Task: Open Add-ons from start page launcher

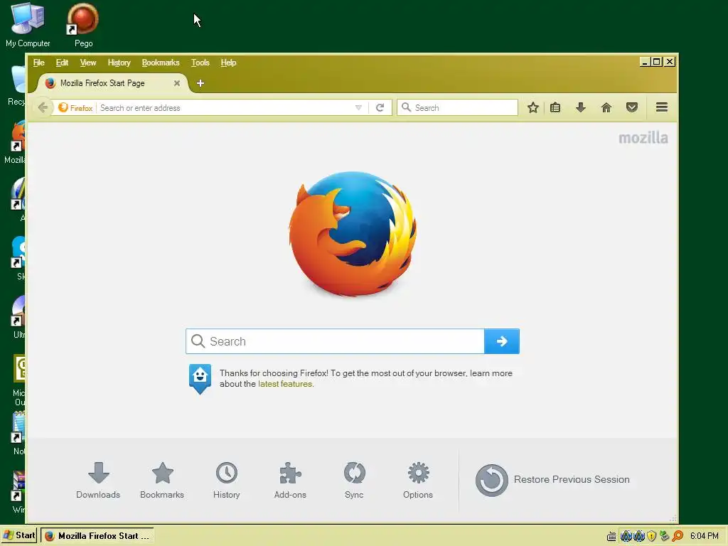Action: [290, 480]
